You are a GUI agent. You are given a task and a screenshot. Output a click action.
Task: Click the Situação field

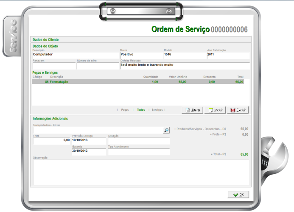click(138, 141)
